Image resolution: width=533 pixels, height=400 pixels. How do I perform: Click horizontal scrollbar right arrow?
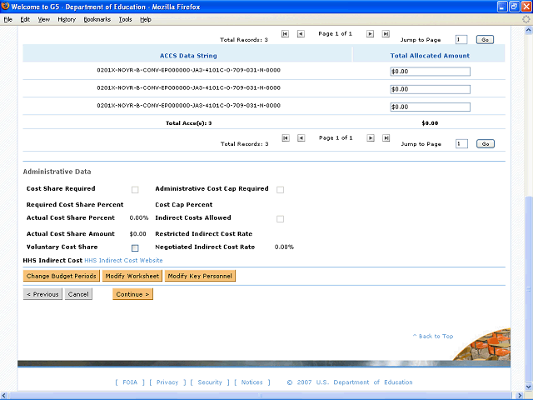[x=520, y=395]
